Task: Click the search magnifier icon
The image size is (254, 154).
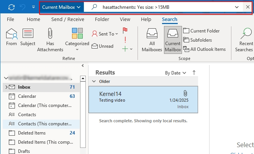Action: [x=94, y=7]
